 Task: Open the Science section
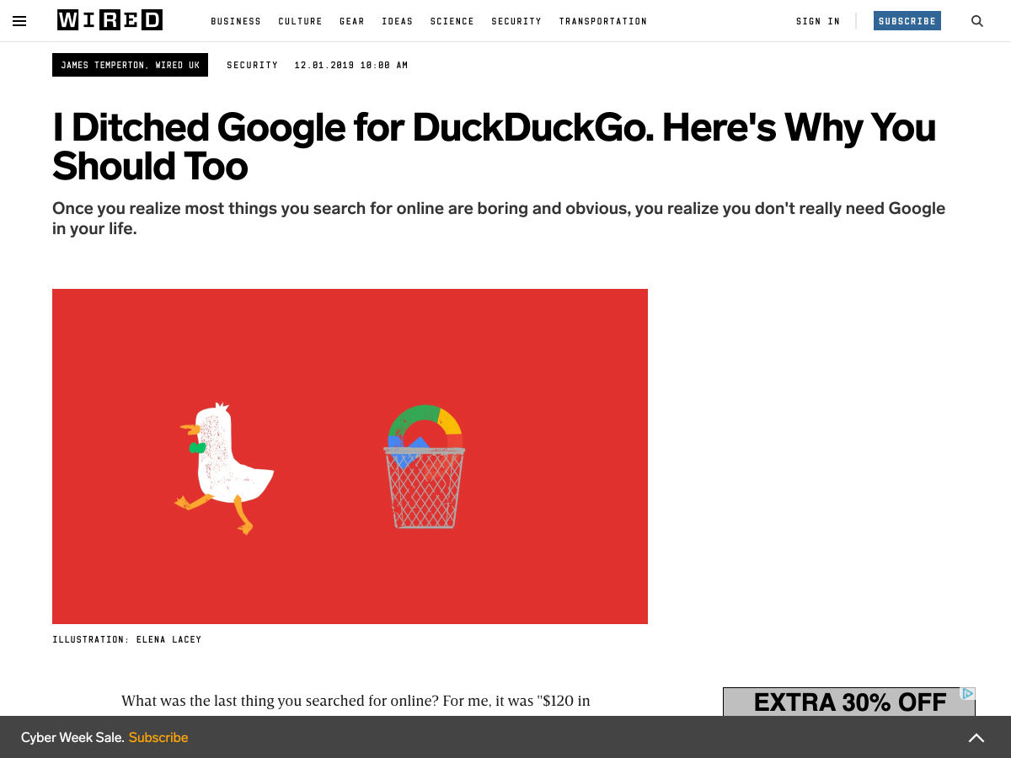(452, 21)
